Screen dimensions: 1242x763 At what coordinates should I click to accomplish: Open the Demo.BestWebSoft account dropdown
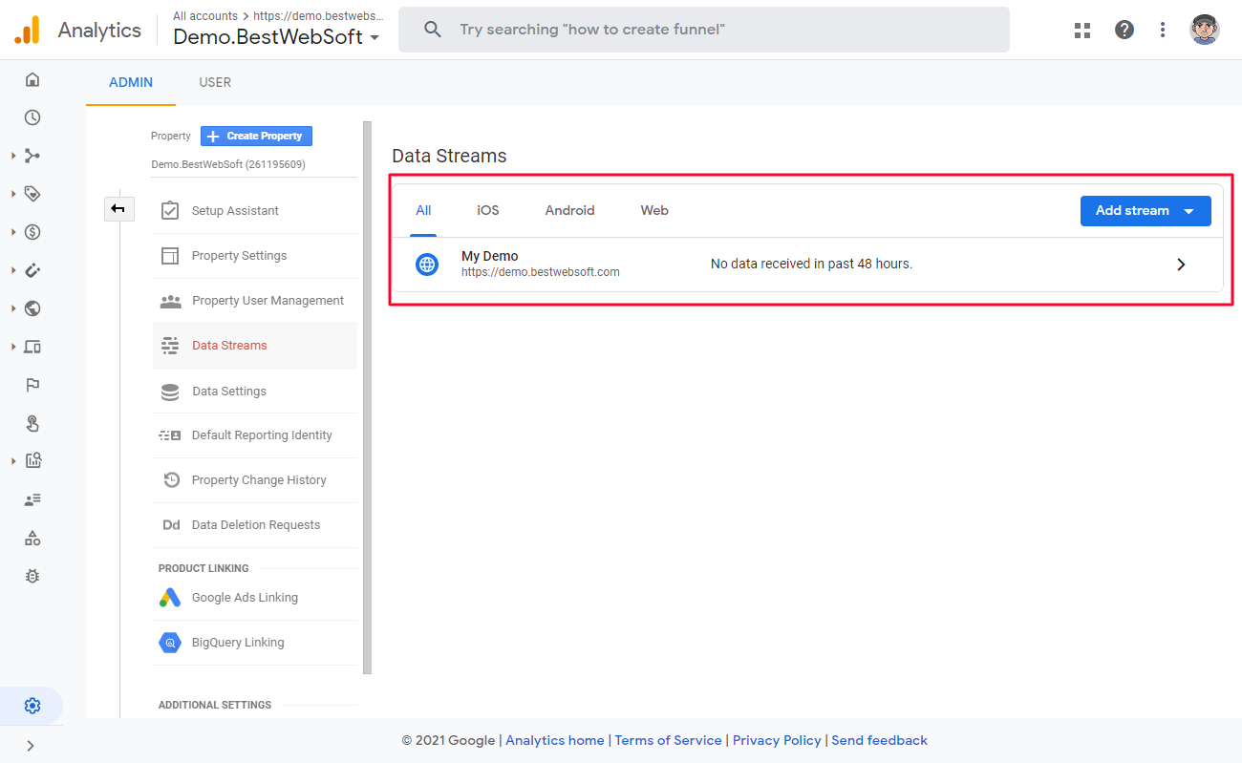(x=276, y=36)
